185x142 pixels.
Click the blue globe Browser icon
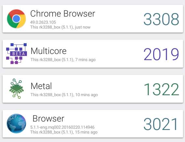[17, 123]
